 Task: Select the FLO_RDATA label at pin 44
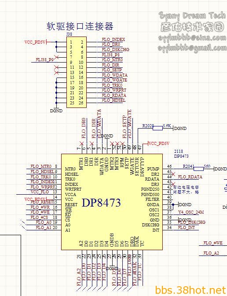(x=190, y=177)
